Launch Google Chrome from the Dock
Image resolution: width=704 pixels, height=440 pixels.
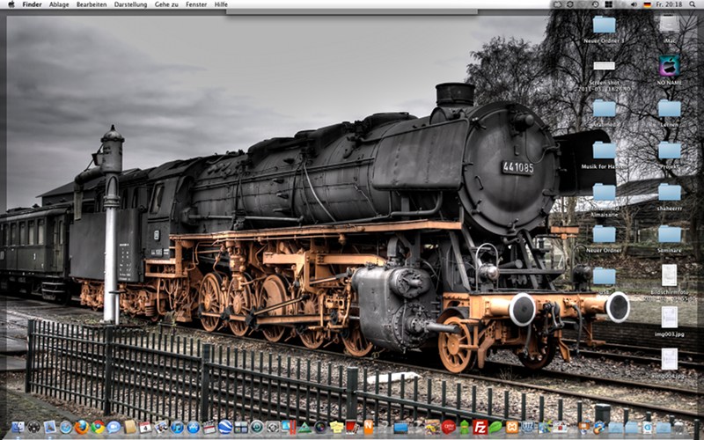tap(98, 427)
